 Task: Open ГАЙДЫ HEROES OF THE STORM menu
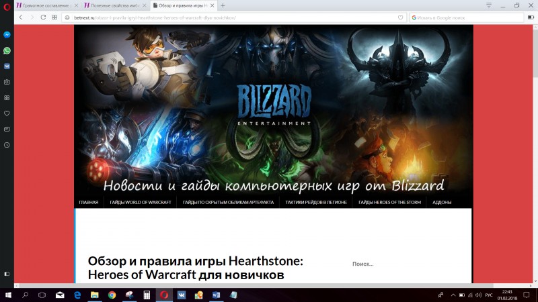point(389,203)
